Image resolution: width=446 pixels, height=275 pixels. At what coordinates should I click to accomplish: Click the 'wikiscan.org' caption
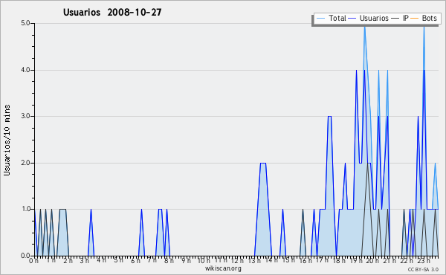click(x=223, y=268)
